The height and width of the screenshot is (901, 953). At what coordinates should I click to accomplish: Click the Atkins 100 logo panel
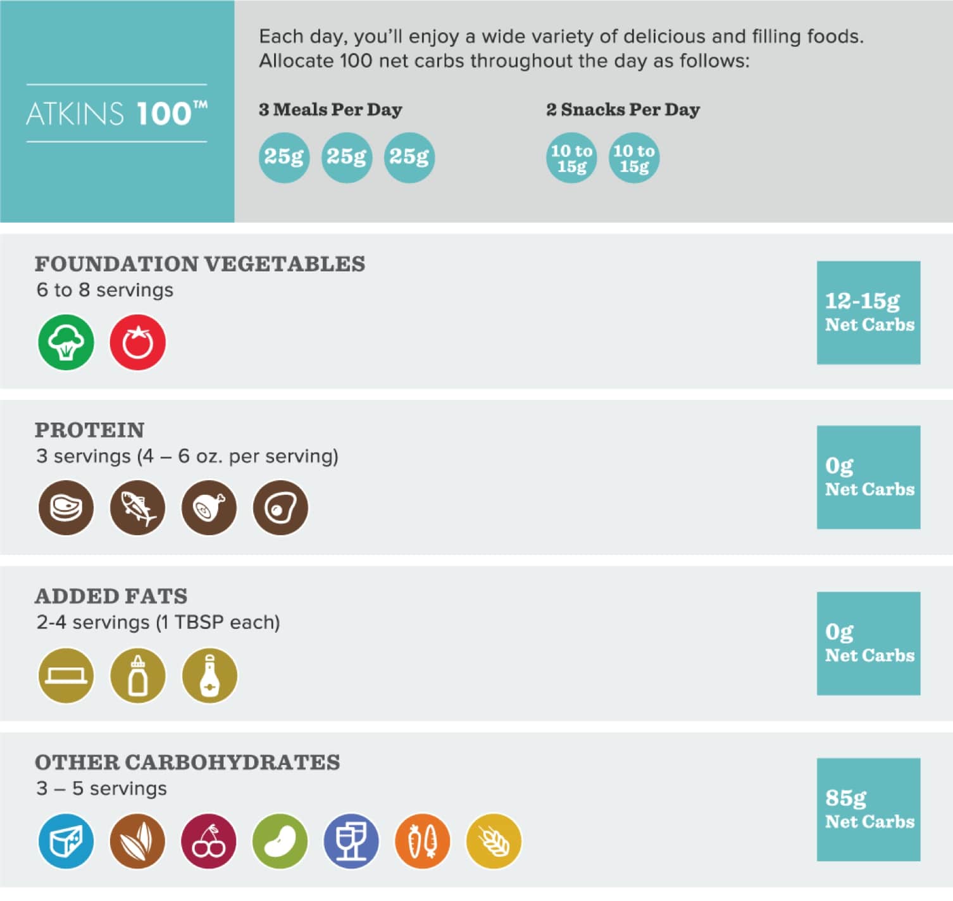coord(117,111)
